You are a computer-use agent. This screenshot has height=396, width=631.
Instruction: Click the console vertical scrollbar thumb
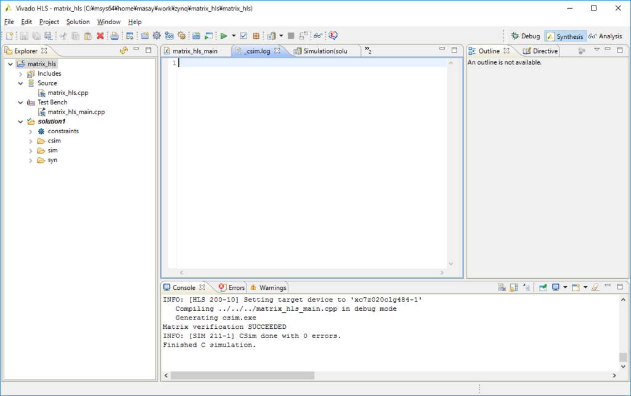(x=623, y=357)
